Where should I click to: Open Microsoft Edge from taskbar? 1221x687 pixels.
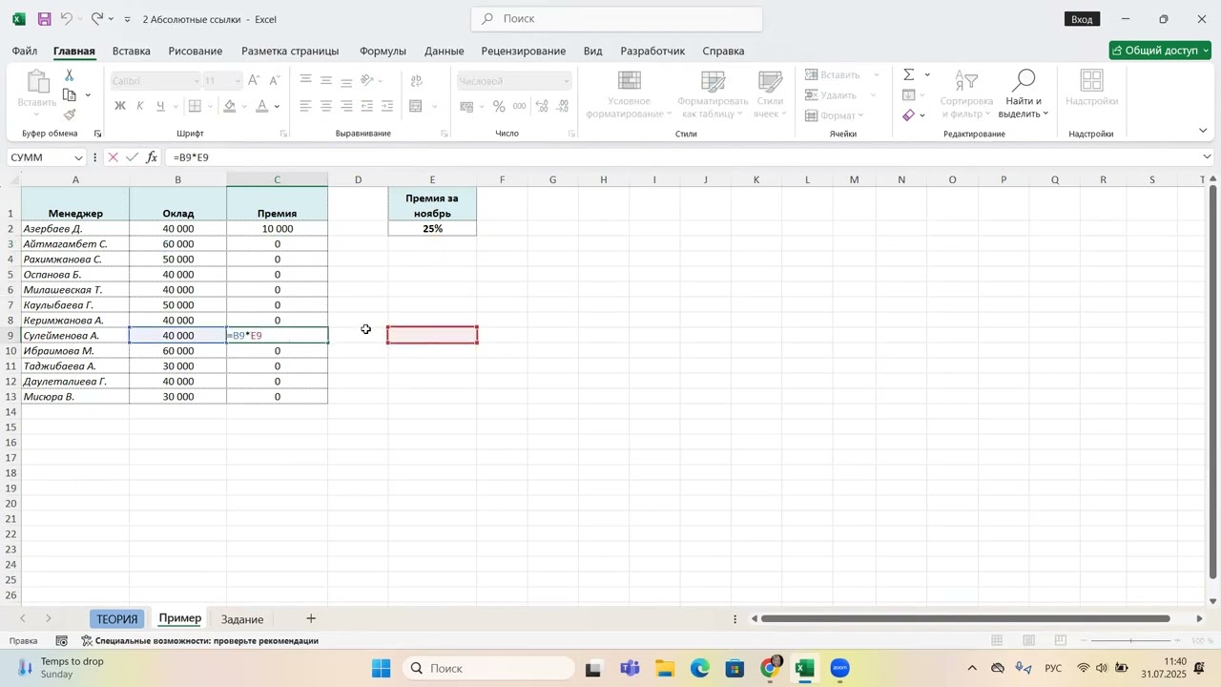pyautogui.click(x=700, y=668)
